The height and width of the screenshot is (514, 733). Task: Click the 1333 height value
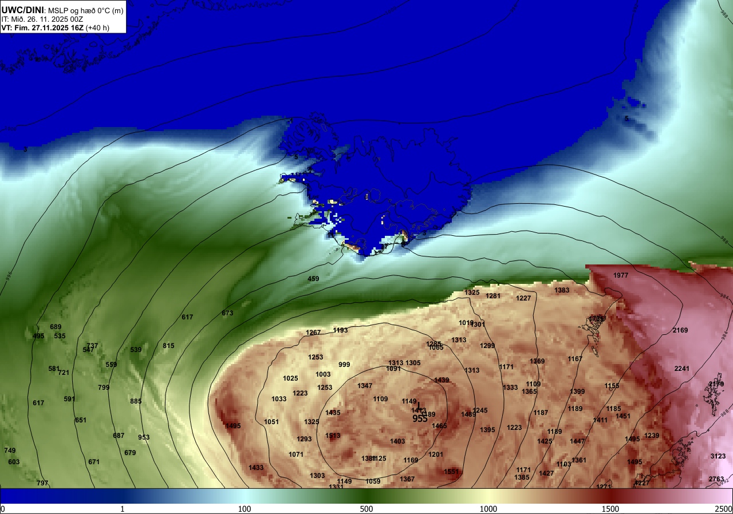click(x=510, y=388)
